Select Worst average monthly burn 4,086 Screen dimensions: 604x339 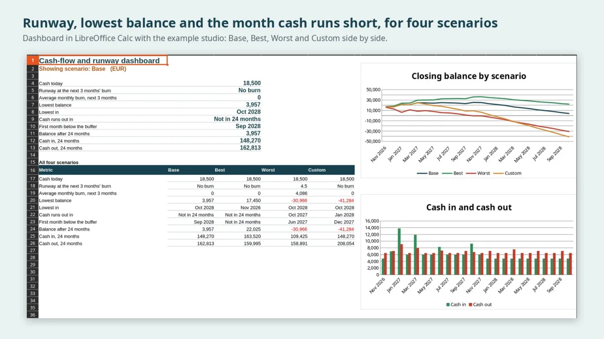[x=301, y=194]
